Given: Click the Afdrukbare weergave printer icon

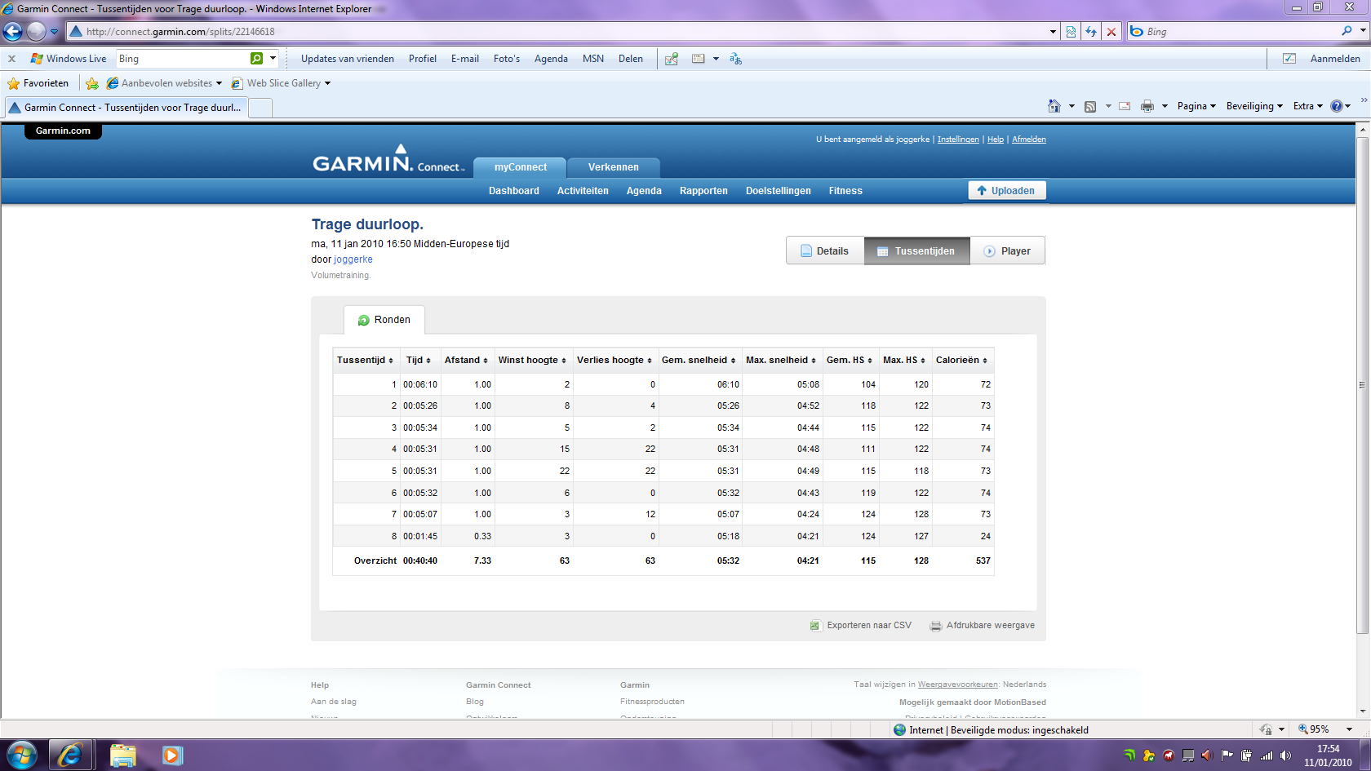Looking at the screenshot, I should click(x=936, y=626).
